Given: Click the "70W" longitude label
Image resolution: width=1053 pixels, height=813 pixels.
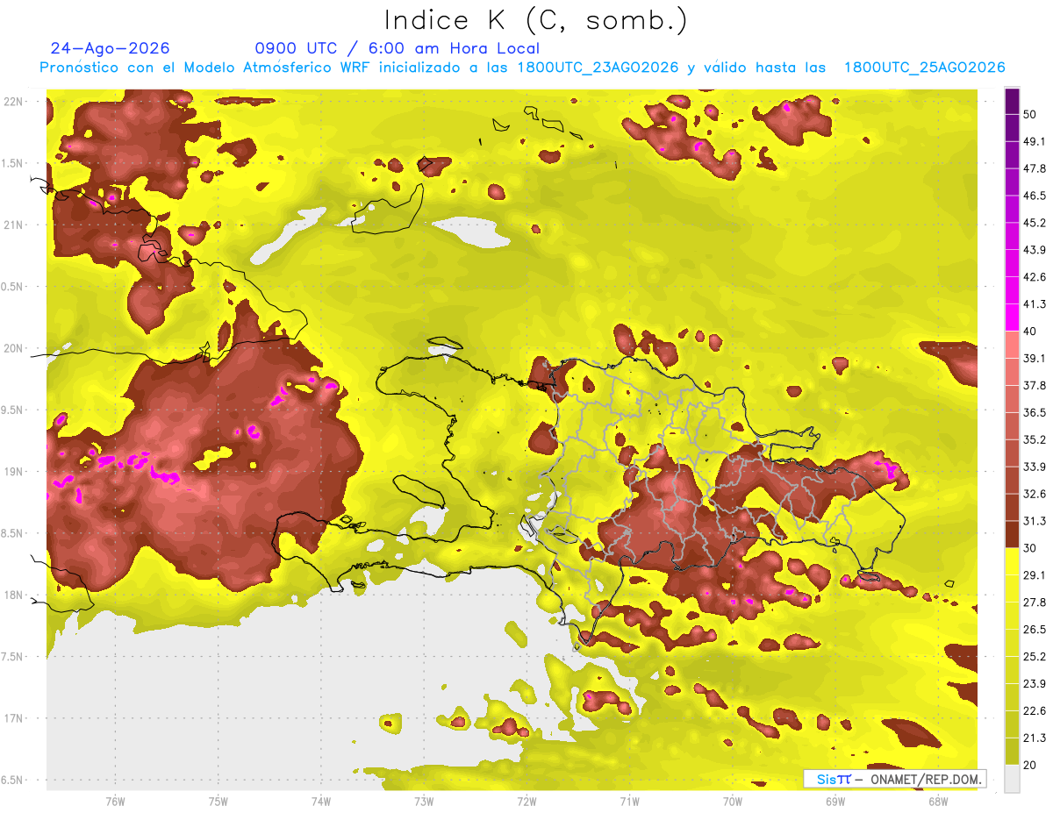Looking at the screenshot, I should 733,801.
